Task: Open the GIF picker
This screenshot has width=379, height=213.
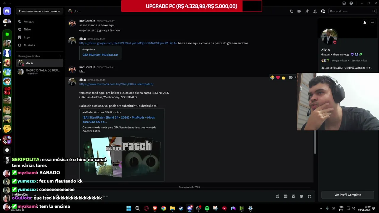Action: coord(286,196)
